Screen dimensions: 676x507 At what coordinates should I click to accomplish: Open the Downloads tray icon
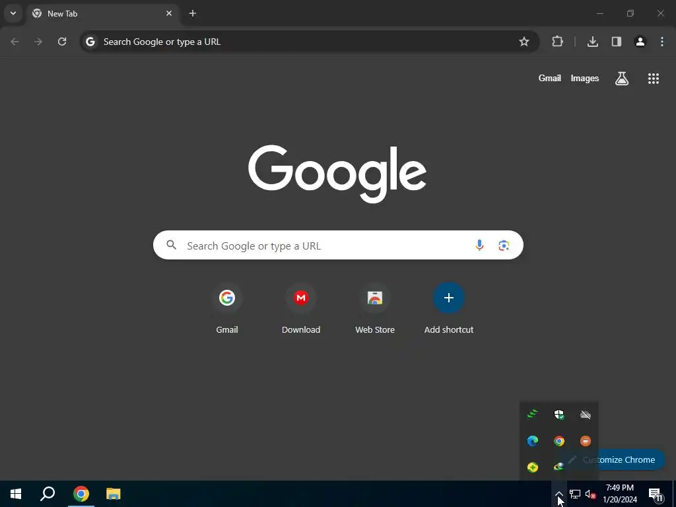pos(593,42)
